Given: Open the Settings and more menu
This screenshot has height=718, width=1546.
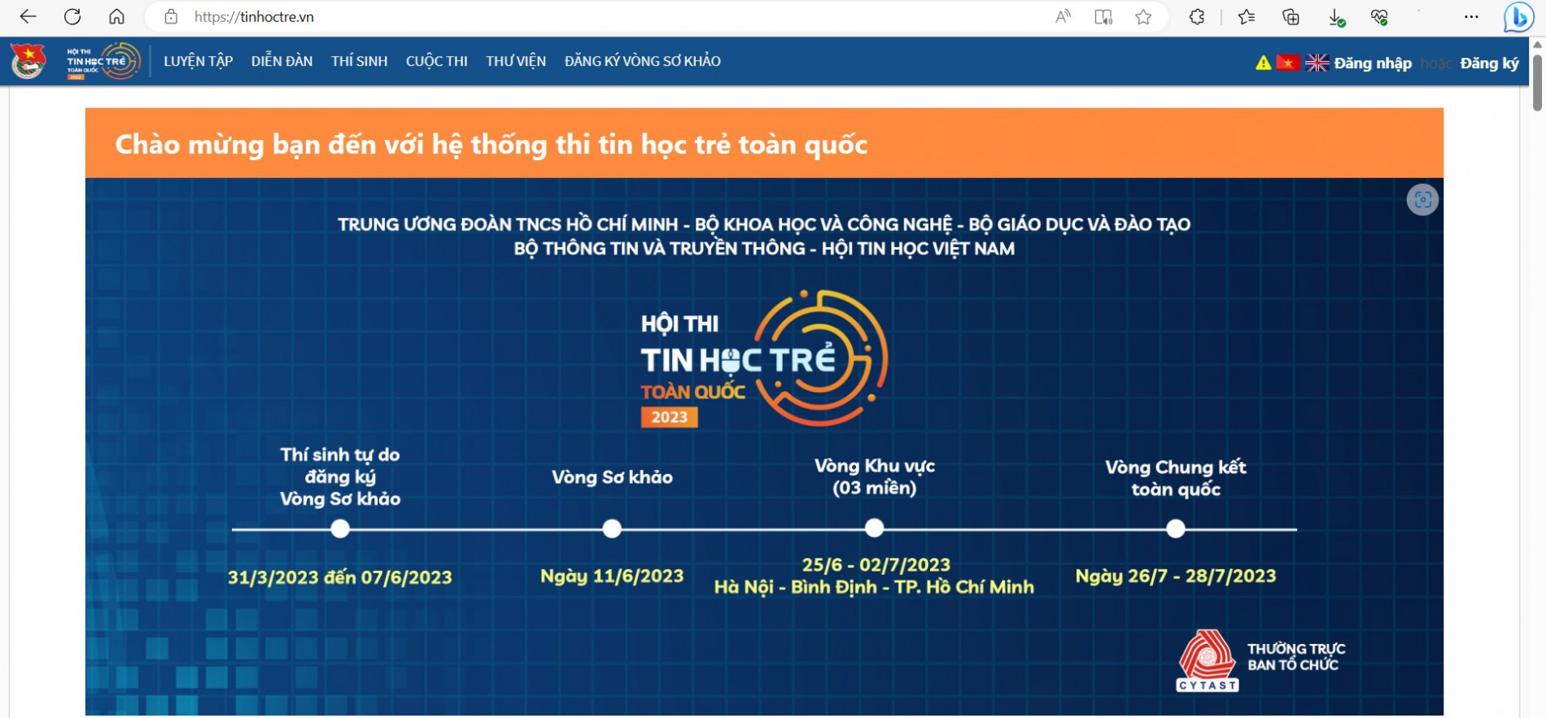Looking at the screenshot, I should tap(1471, 16).
